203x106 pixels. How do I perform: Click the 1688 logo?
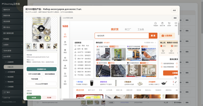65,26
